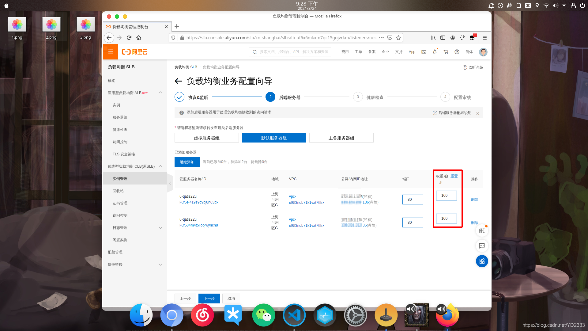
Task: Dismiss the info banner close icon
Action: point(478,113)
